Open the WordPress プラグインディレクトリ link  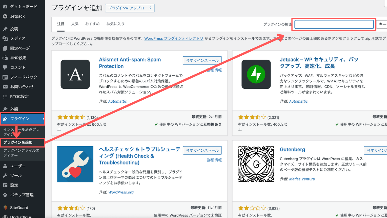(174, 38)
